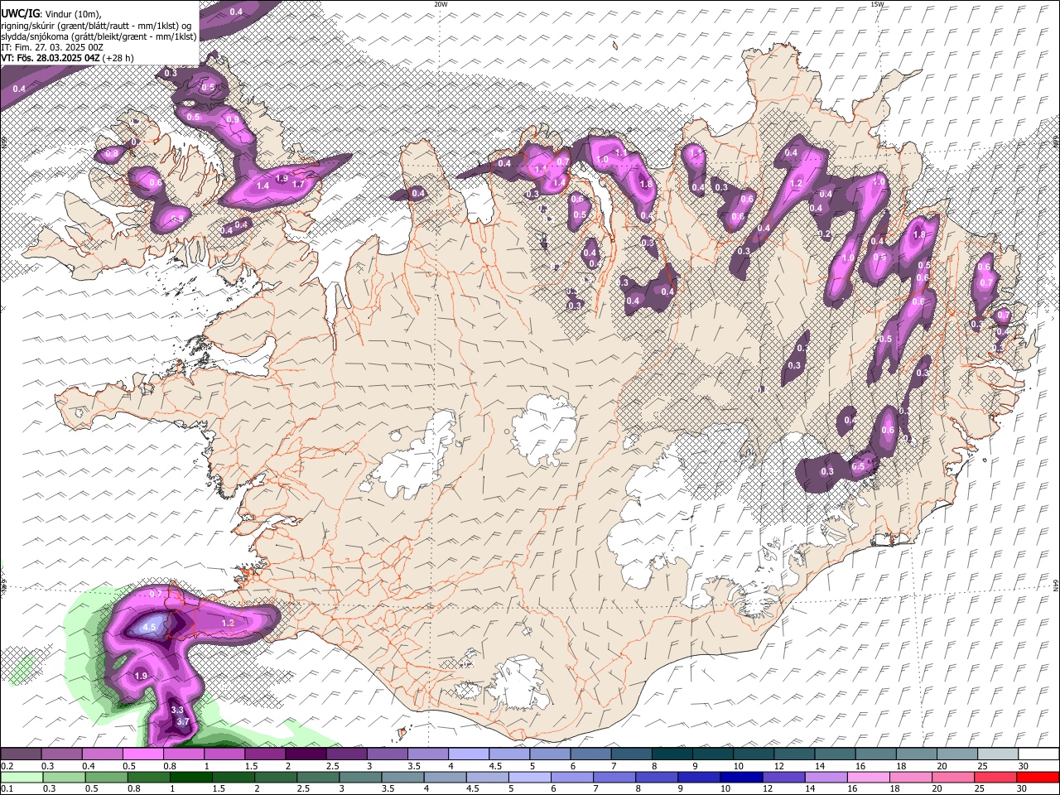This screenshot has width=1060, height=795.
Task: Click upper legend swatch between 3 and 3.5
Action: tap(387, 754)
